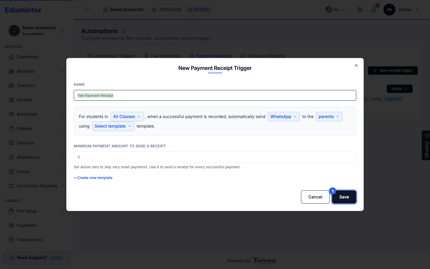430x269 pixels.
Task: Toggle the sidebar hamburger menu icon
Action: [x=87, y=10]
